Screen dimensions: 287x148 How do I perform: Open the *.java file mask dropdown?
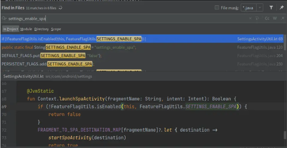pos(260,8)
